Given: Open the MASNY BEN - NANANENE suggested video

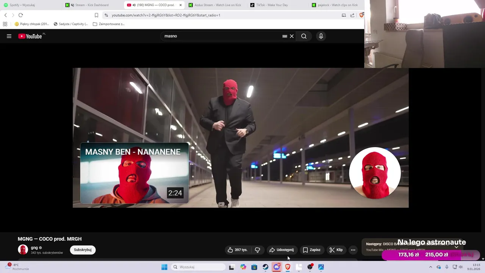Looking at the screenshot, I should click(x=134, y=173).
